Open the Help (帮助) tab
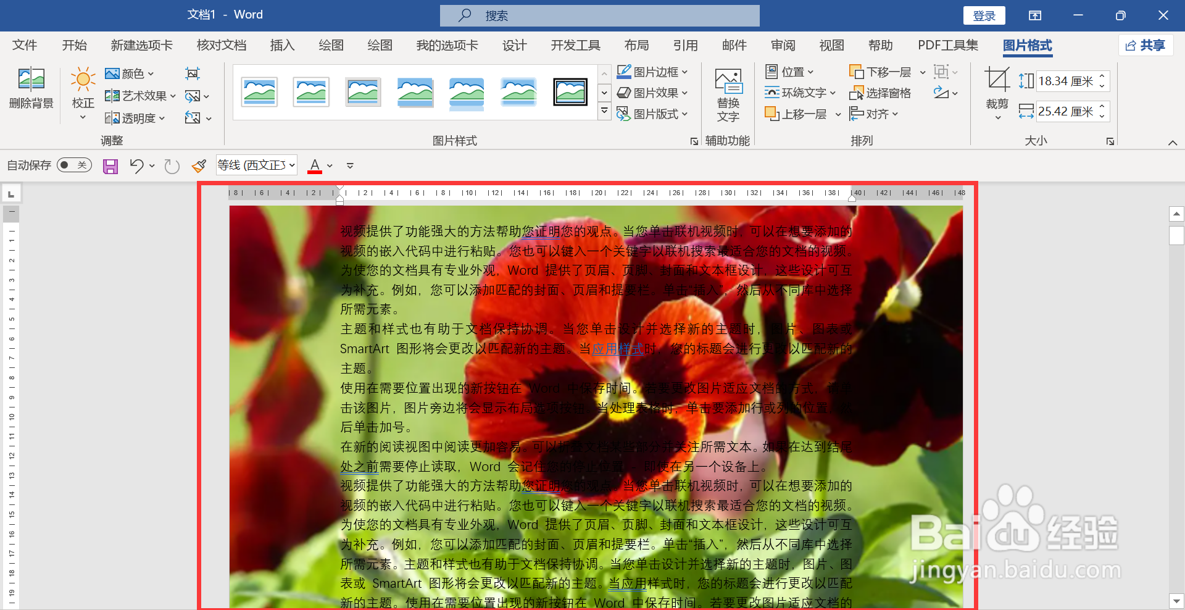The width and height of the screenshot is (1185, 610). 880,45
